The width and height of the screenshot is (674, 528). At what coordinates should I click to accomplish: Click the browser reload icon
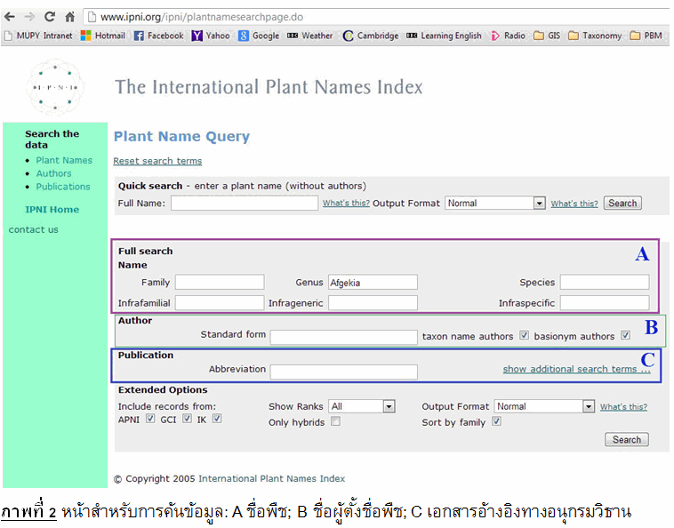point(50,16)
